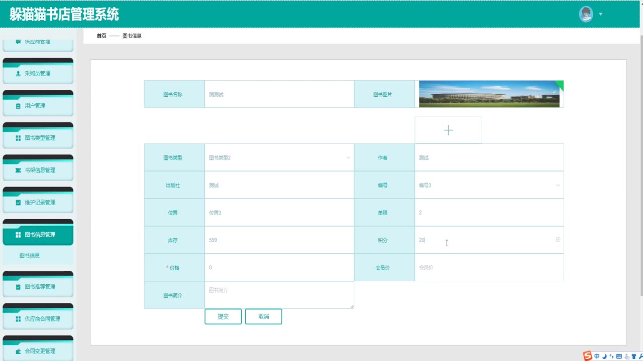Click the user avatar in the header
Screen dimensions: 643x361
[x=586, y=14]
